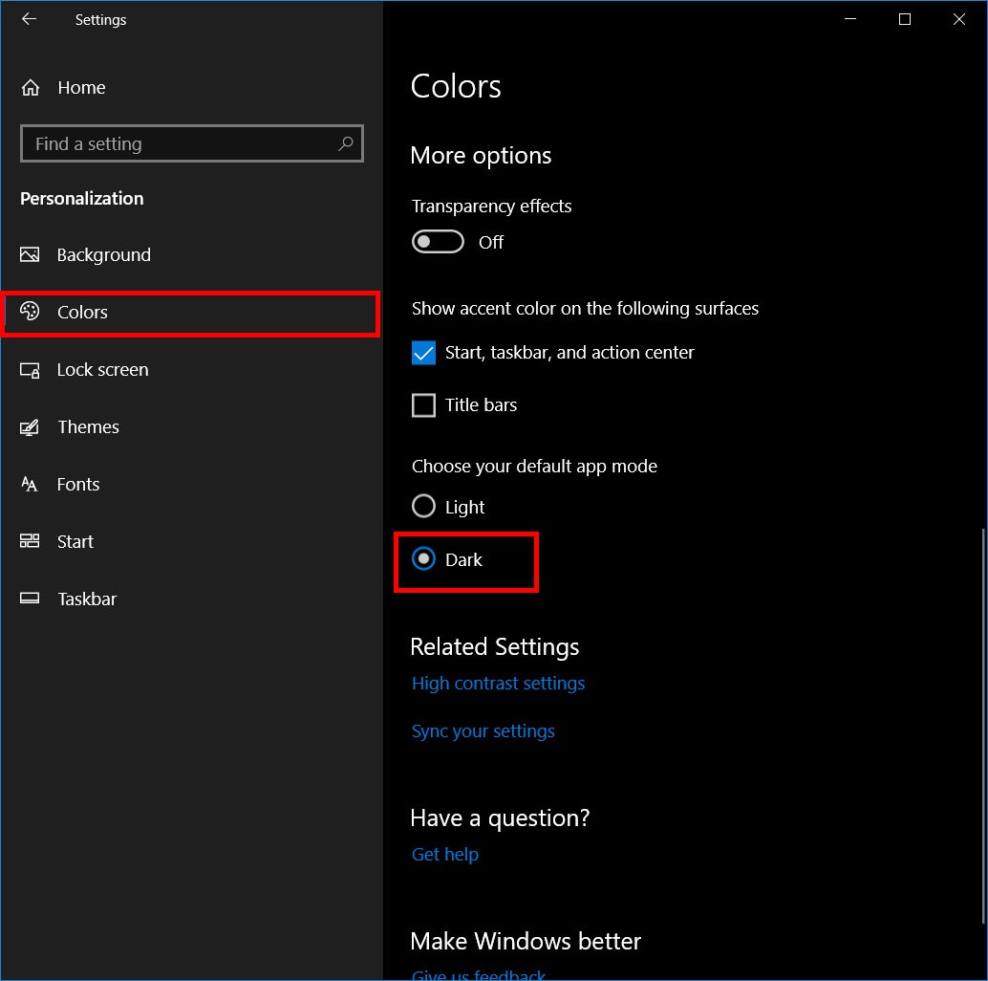Open Colors via its paint icon
988x981 pixels.
[x=31, y=312]
